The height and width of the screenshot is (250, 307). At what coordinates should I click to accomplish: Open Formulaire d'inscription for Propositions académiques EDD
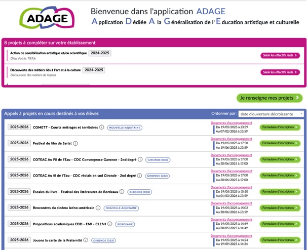click(280, 224)
